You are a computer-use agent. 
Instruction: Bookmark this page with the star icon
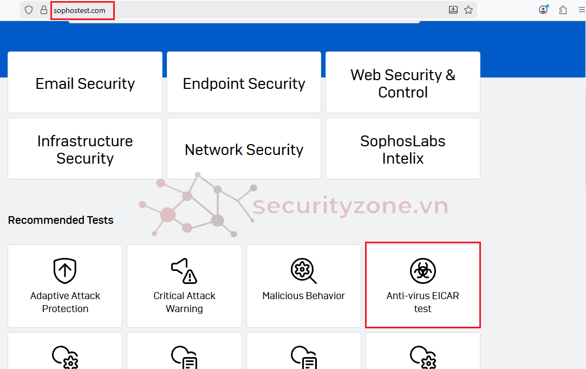tap(468, 10)
